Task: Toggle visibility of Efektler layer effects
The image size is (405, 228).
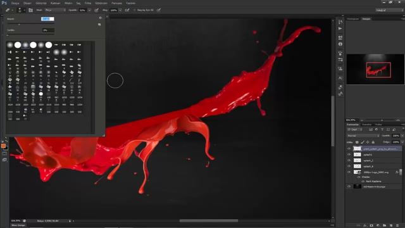Action: click(x=359, y=177)
